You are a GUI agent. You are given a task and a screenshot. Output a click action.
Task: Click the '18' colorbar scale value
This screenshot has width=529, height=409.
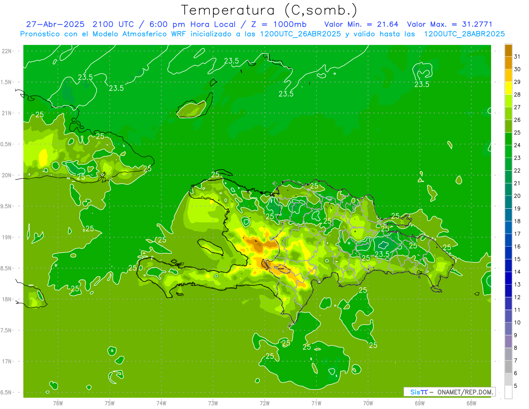click(x=518, y=221)
